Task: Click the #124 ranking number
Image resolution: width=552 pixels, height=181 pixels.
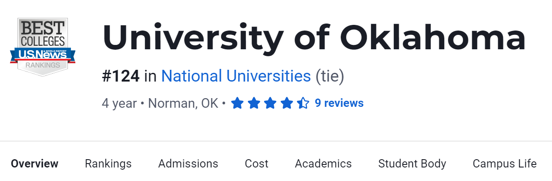Action: coord(121,76)
